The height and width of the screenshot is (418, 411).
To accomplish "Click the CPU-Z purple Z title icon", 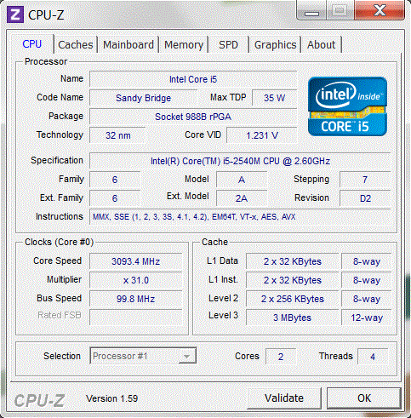I will click(15, 14).
